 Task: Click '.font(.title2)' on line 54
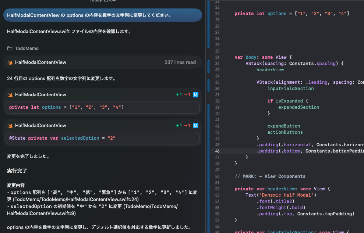point(275,201)
